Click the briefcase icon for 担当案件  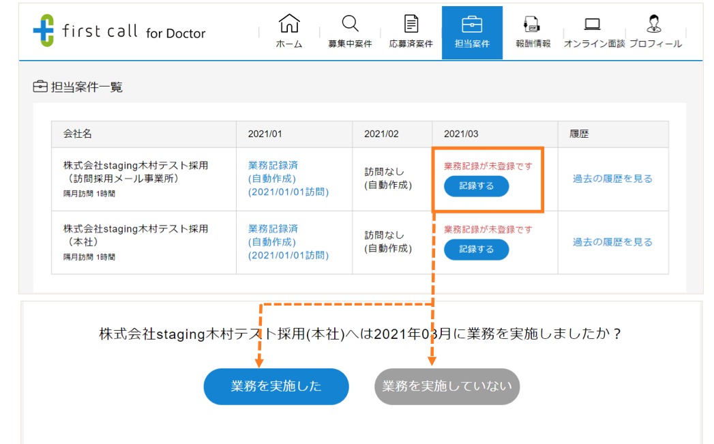pyautogui.click(x=472, y=25)
